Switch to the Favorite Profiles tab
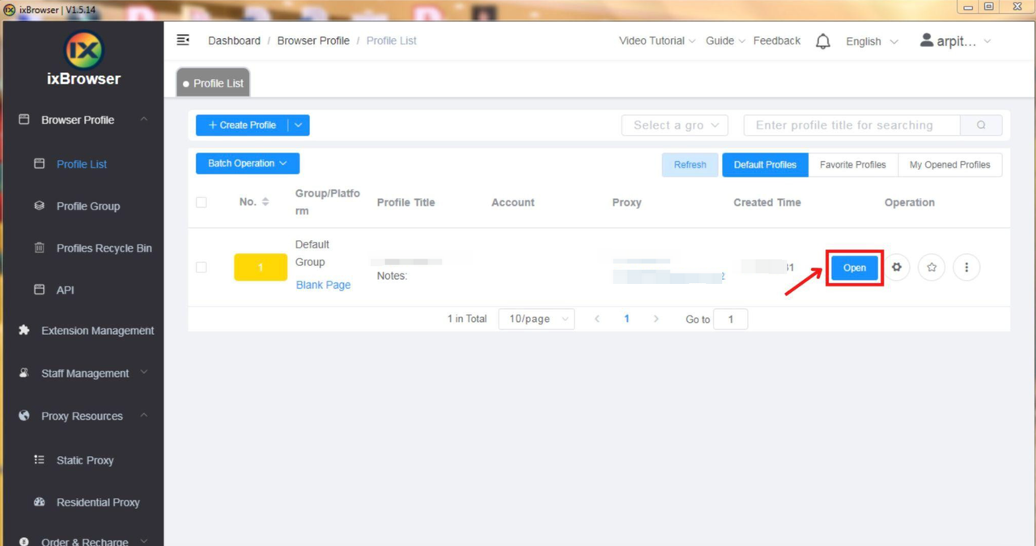 tap(852, 164)
